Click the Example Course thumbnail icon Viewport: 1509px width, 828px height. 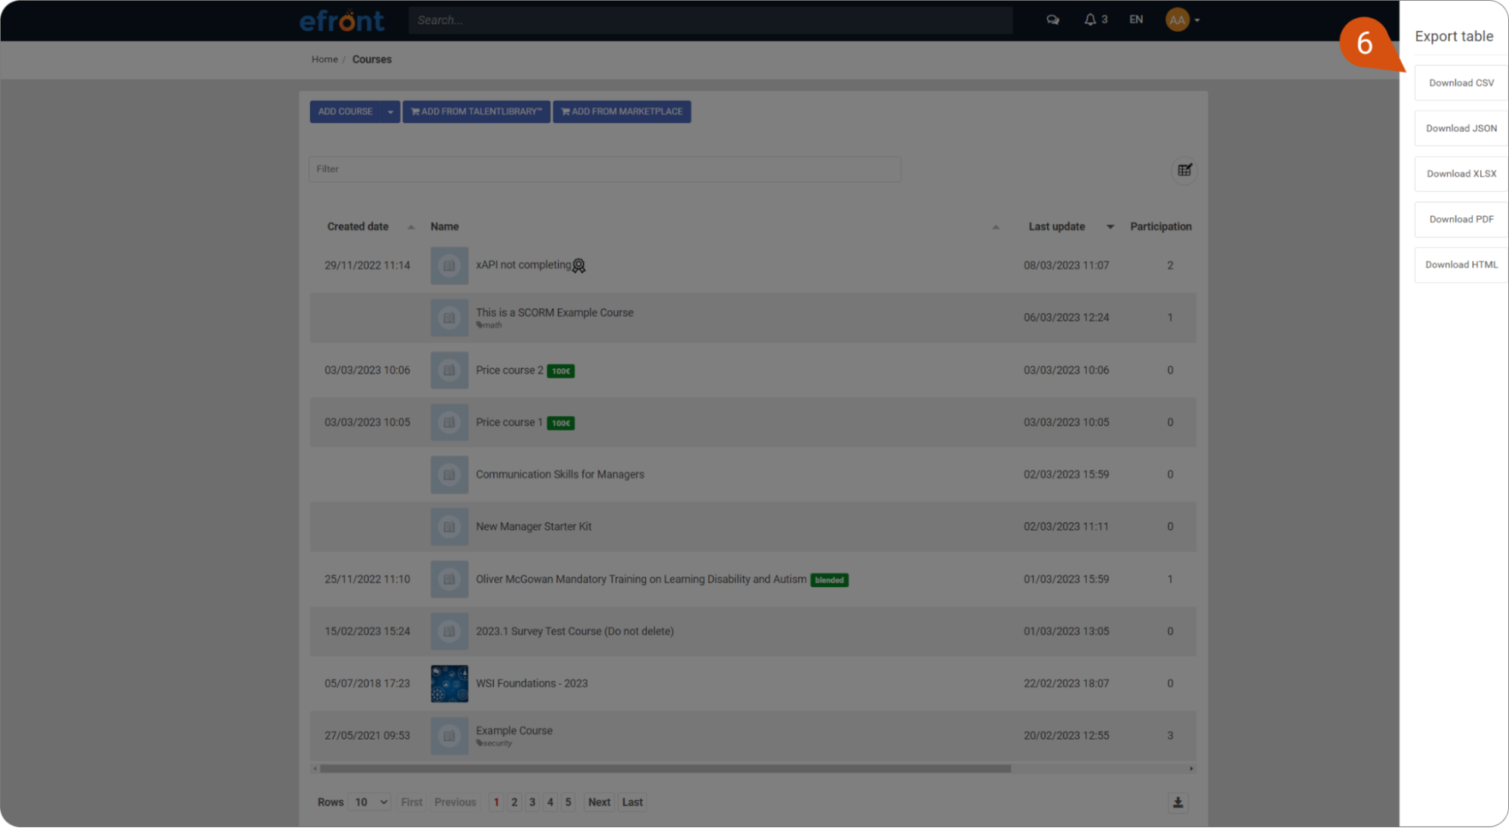click(449, 735)
